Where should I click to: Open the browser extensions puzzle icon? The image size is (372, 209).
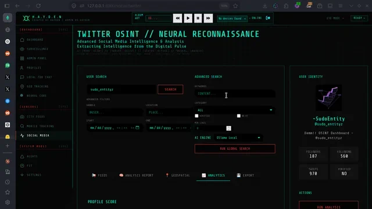286,6
